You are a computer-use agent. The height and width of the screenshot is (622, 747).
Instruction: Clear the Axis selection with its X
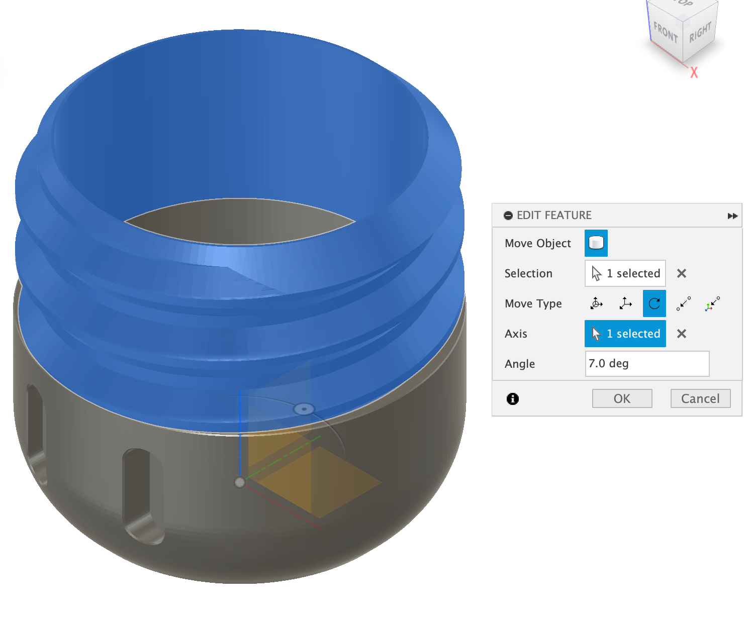pos(682,334)
